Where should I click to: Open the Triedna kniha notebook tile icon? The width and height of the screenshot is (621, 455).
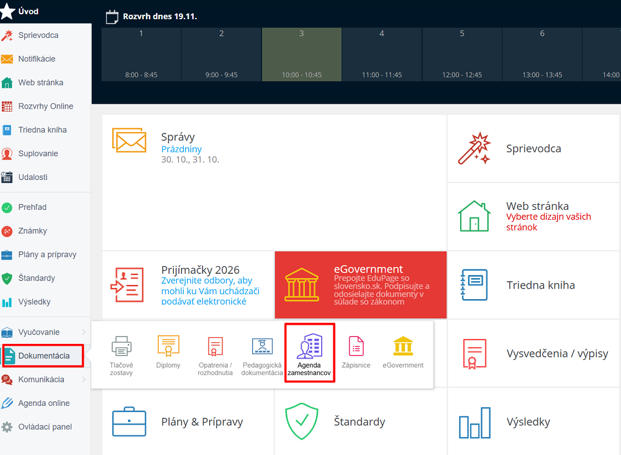[474, 285]
